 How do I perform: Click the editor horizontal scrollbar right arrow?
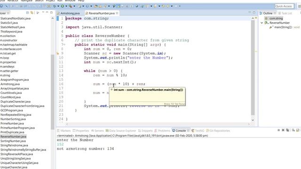coord(249,124)
